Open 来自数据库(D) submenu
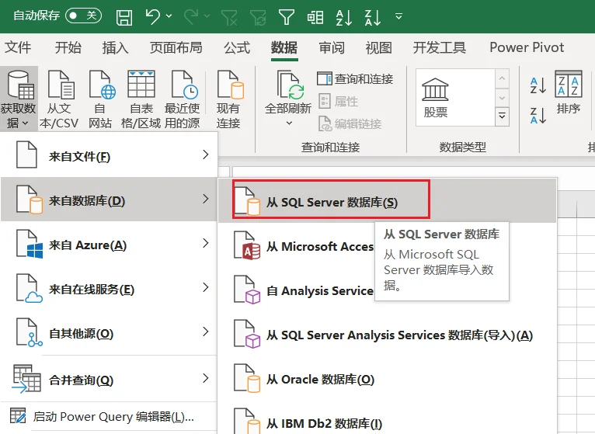 coord(109,200)
